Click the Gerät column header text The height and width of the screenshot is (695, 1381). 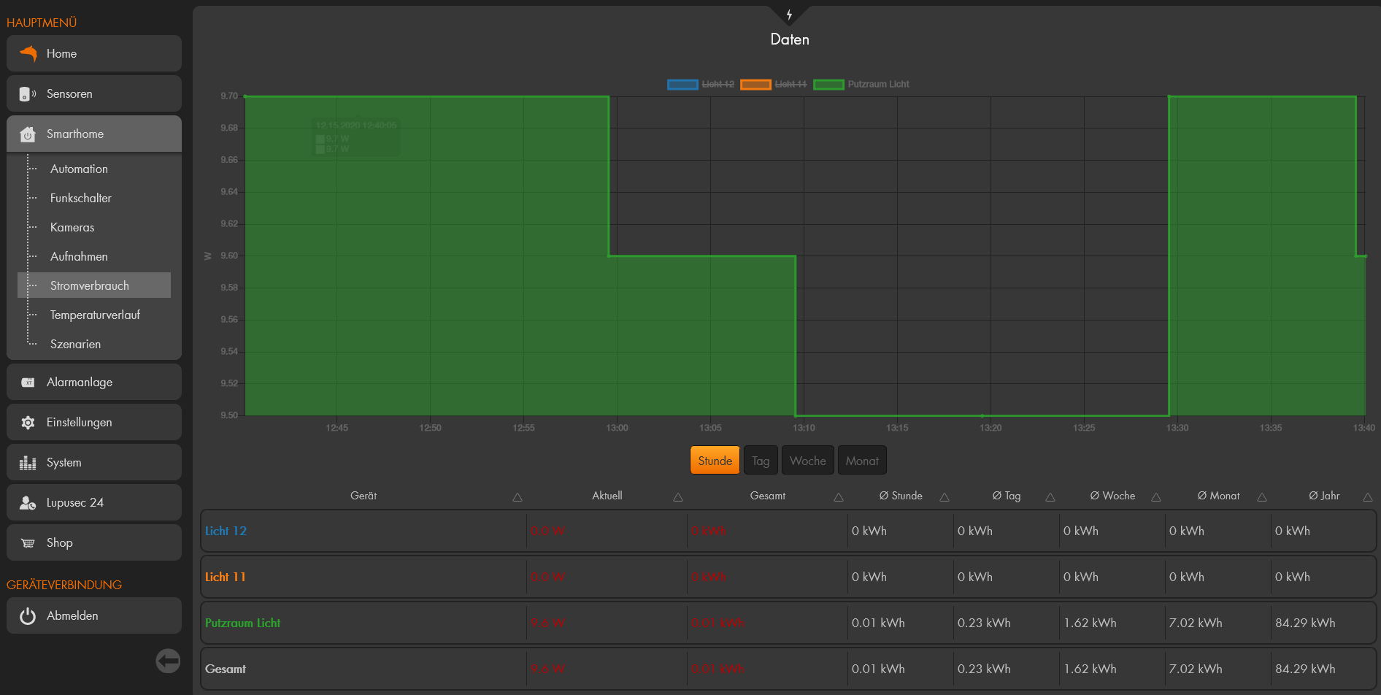[x=363, y=496]
